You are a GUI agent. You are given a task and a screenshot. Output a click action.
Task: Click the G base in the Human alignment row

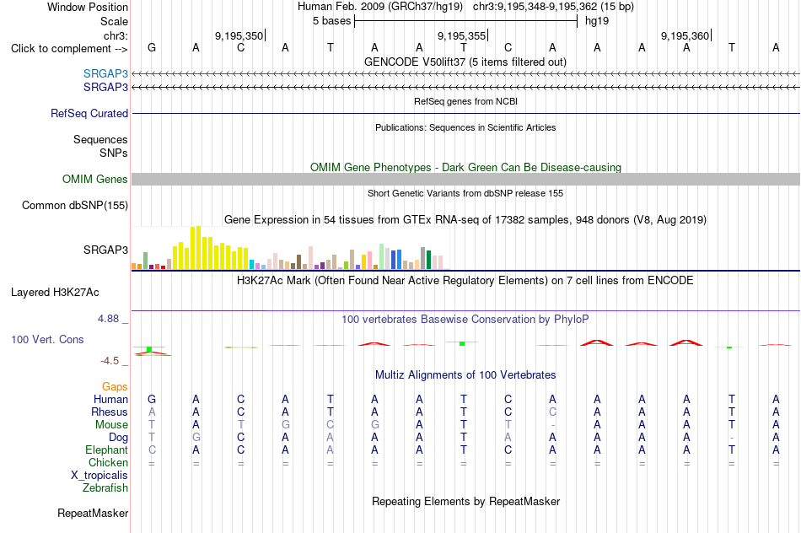[x=152, y=399]
